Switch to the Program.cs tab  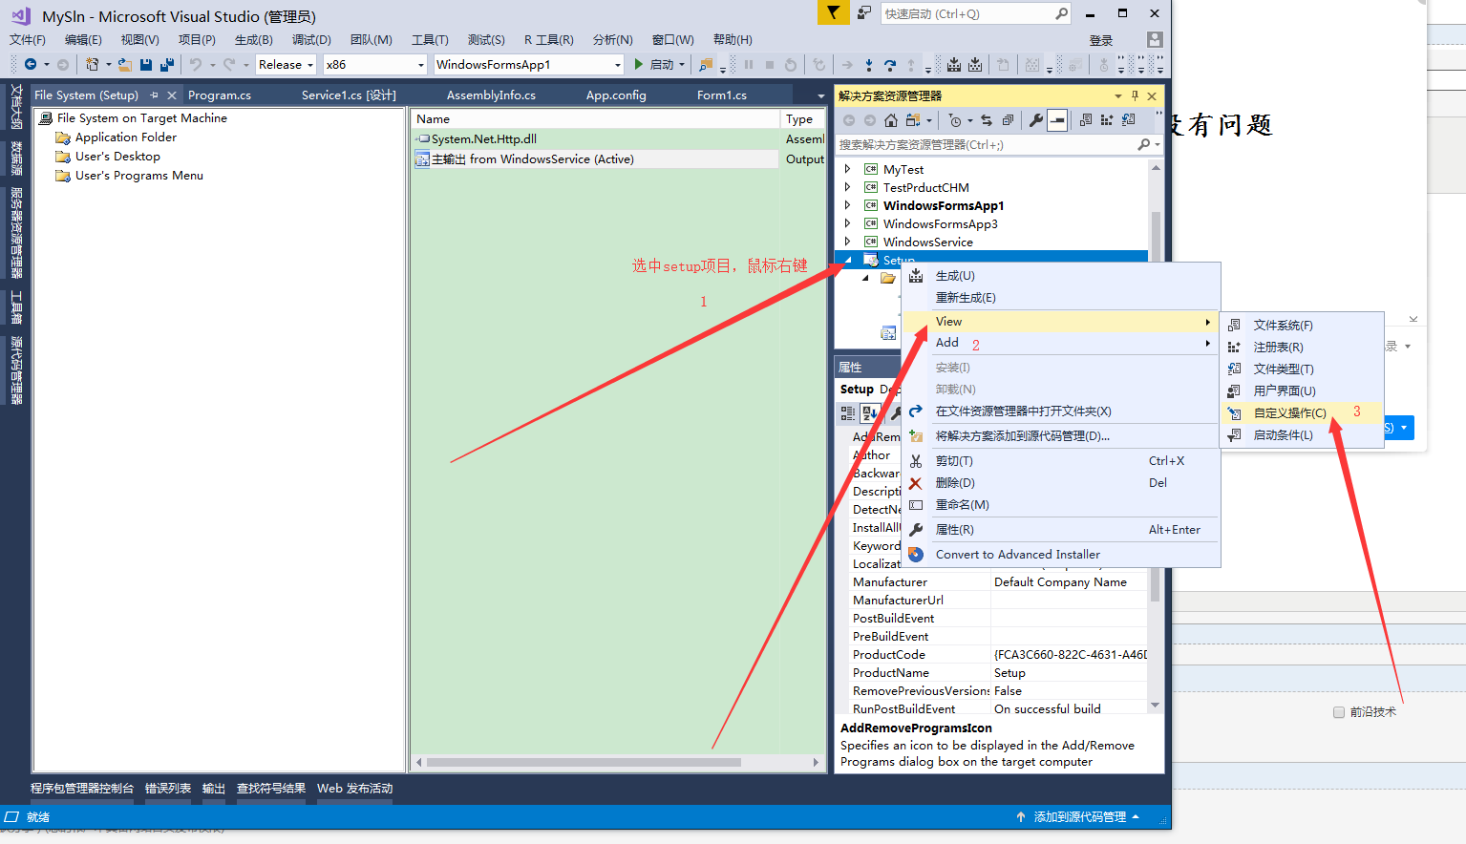(x=220, y=95)
